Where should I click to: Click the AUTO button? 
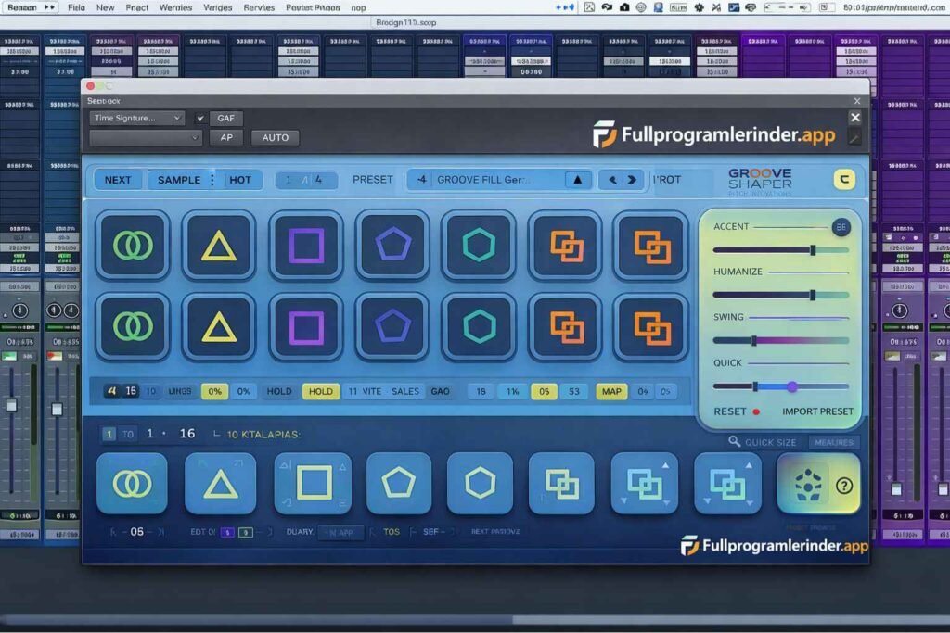pyautogui.click(x=275, y=137)
